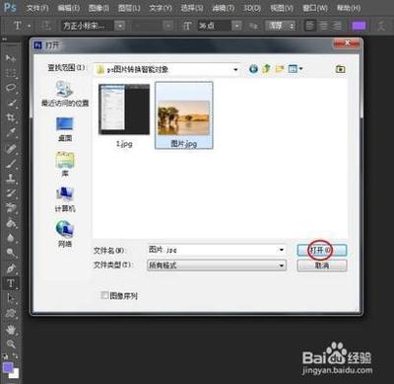The width and height of the screenshot is (394, 384).
Task: Open the 最近访问的位置 place in sidebar
Action: [x=65, y=94]
